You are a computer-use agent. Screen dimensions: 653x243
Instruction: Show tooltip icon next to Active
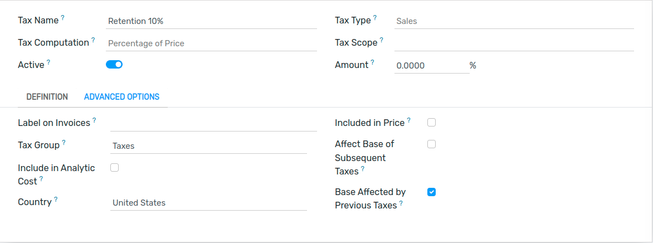tap(48, 62)
